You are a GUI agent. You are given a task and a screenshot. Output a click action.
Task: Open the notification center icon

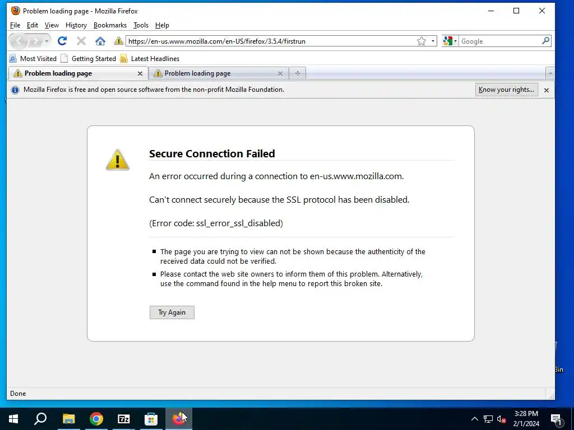556,419
